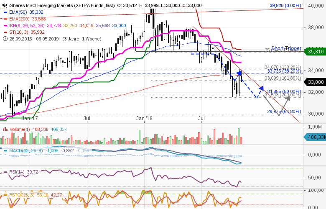Click the MACD legend color marker

pyautogui.click(x=5, y=151)
